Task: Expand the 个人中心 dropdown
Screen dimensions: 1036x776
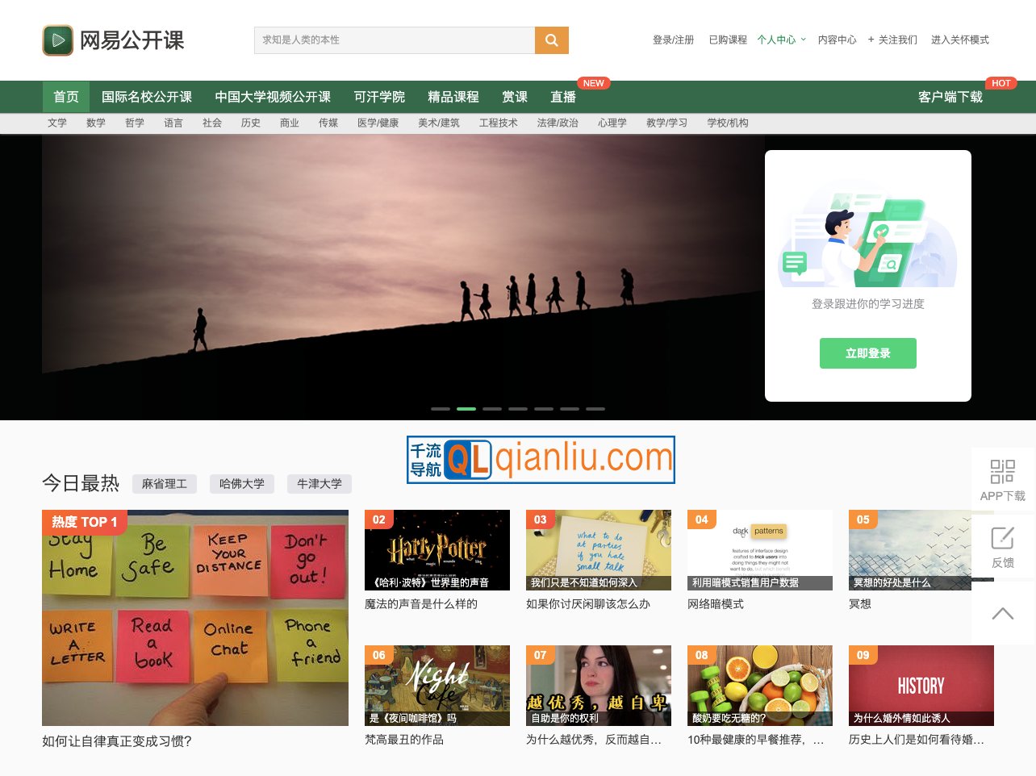Action: coord(779,40)
